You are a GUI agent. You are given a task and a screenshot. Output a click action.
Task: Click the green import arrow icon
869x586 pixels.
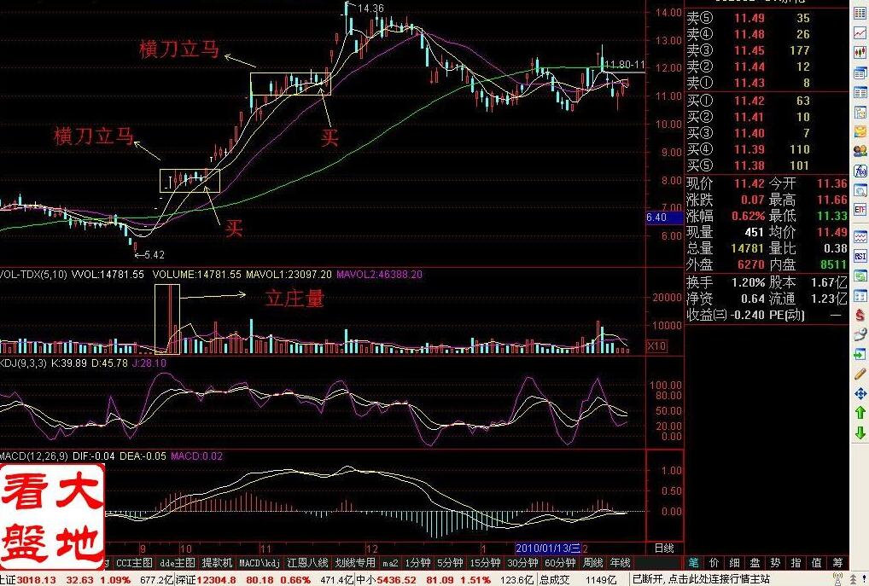pyautogui.click(x=860, y=355)
